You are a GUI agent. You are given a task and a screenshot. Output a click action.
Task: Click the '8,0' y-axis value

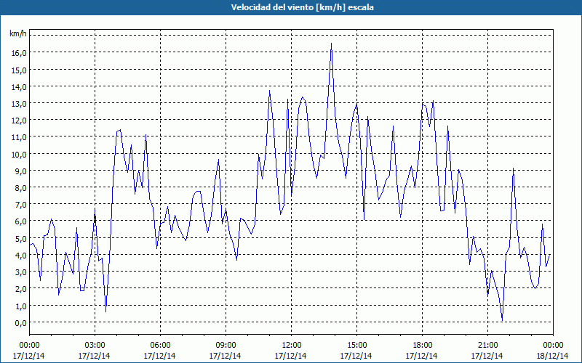click(20, 188)
